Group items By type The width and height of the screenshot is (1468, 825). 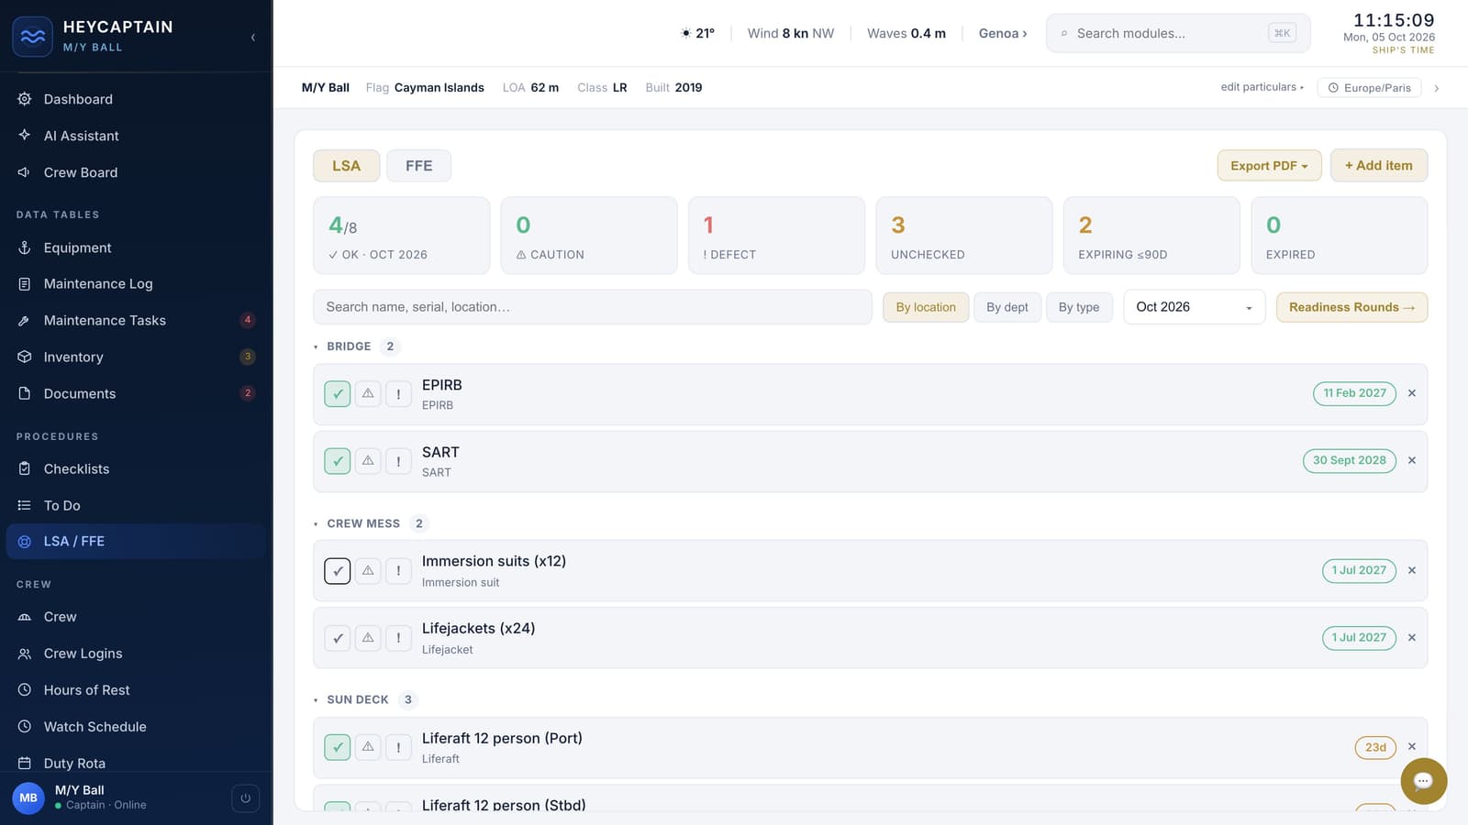pyautogui.click(x=1079, y=307)
